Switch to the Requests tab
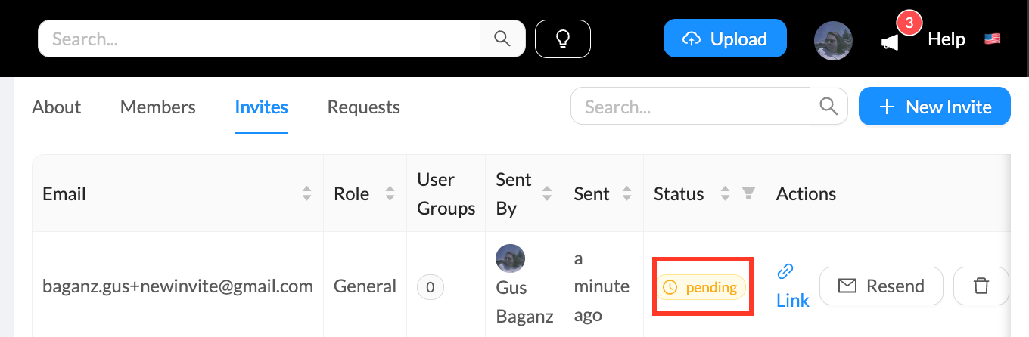1029x337 pixels. (x=363, y=107)
